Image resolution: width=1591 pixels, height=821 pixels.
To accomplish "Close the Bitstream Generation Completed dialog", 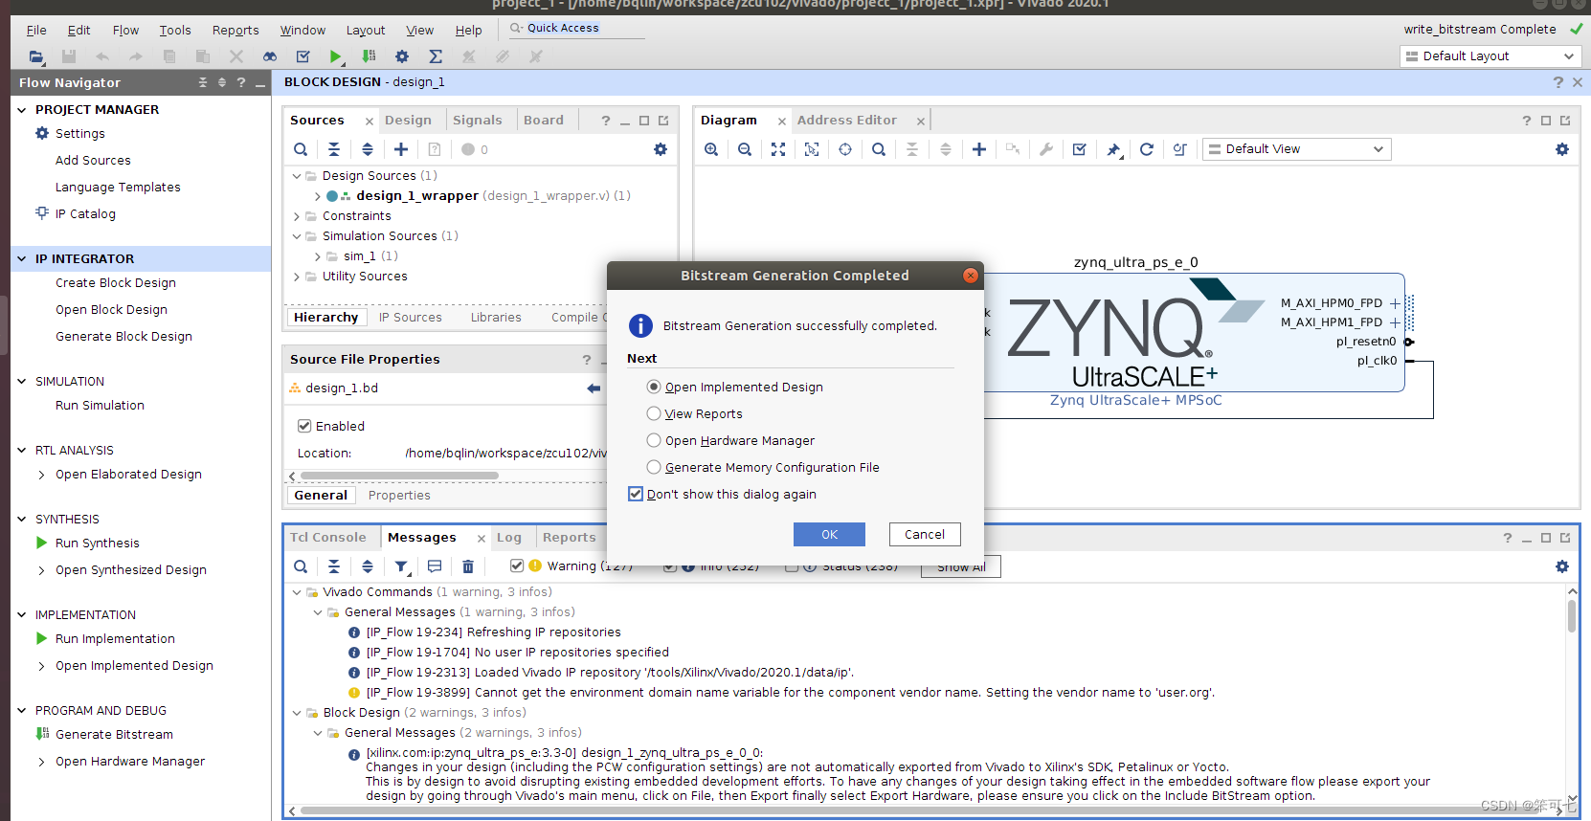I will click(970, 276).
